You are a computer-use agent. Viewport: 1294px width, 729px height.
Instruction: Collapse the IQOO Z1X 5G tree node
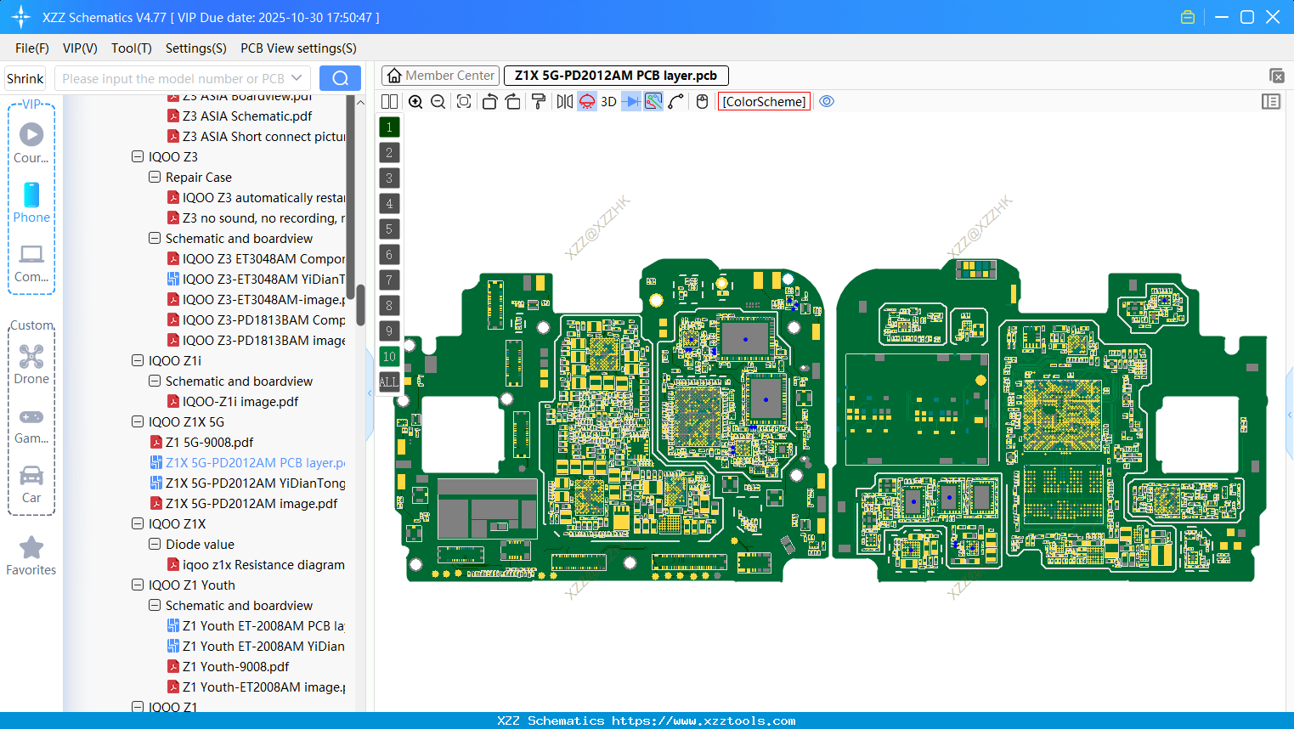(138, 421)
